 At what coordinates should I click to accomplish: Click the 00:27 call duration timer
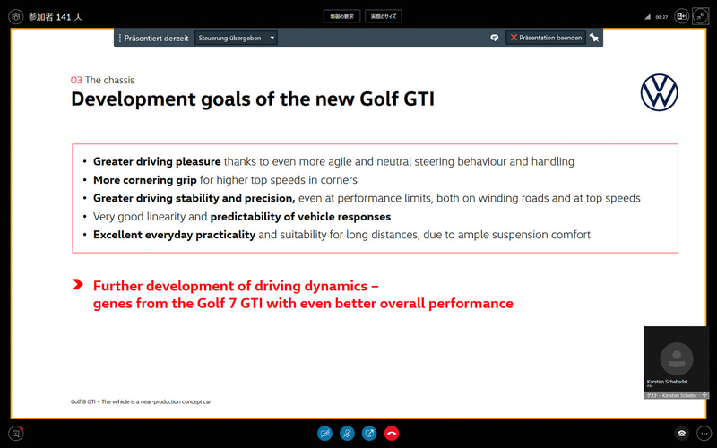(x=661, y=17)
